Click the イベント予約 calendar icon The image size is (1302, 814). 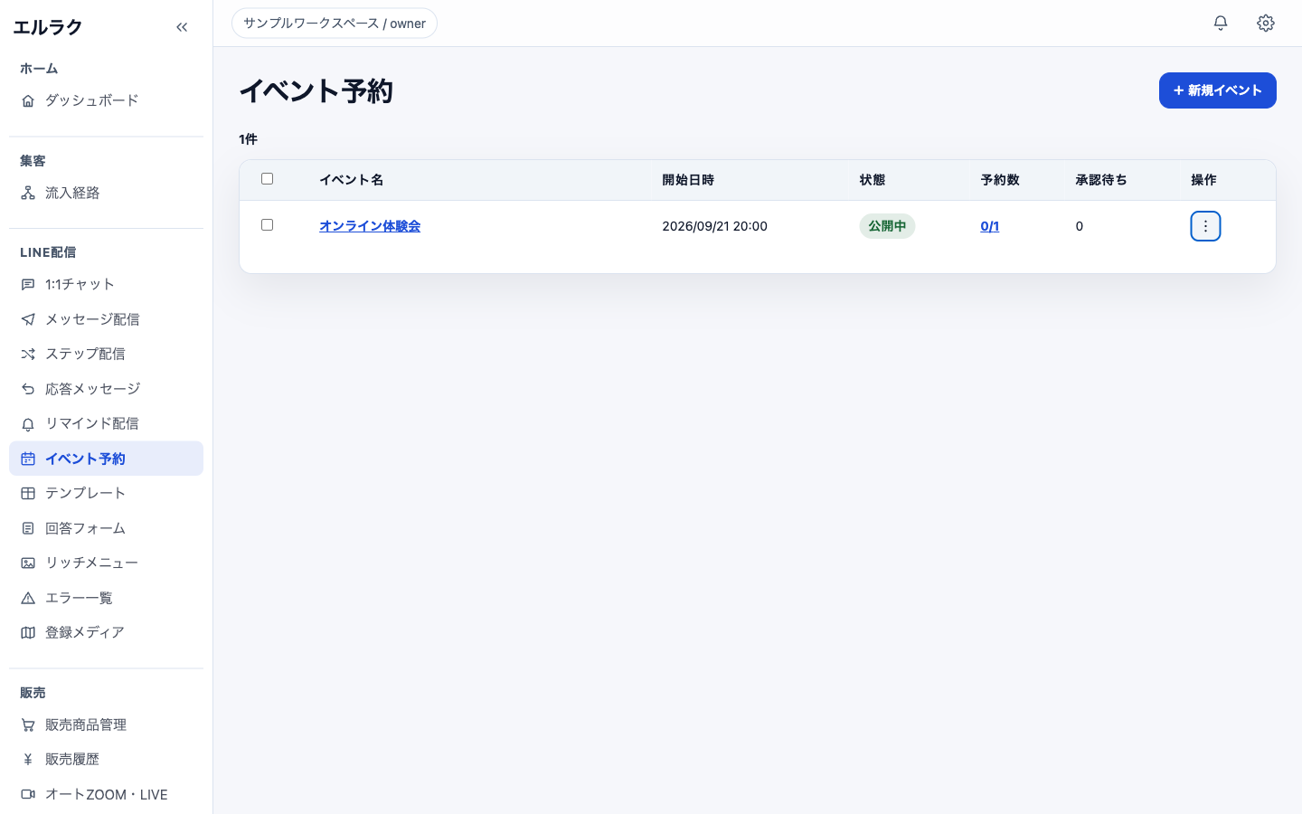point(28,459)
